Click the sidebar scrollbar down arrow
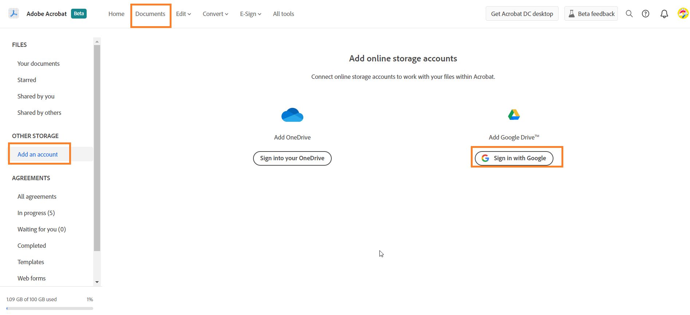This screenshot has width=690, height=315. (97, 282)
